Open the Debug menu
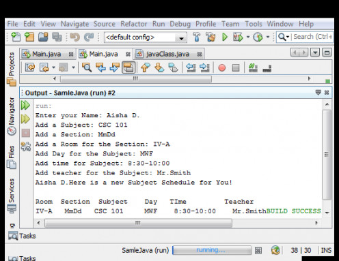This screenshot has height=261, width=339. 180,24
